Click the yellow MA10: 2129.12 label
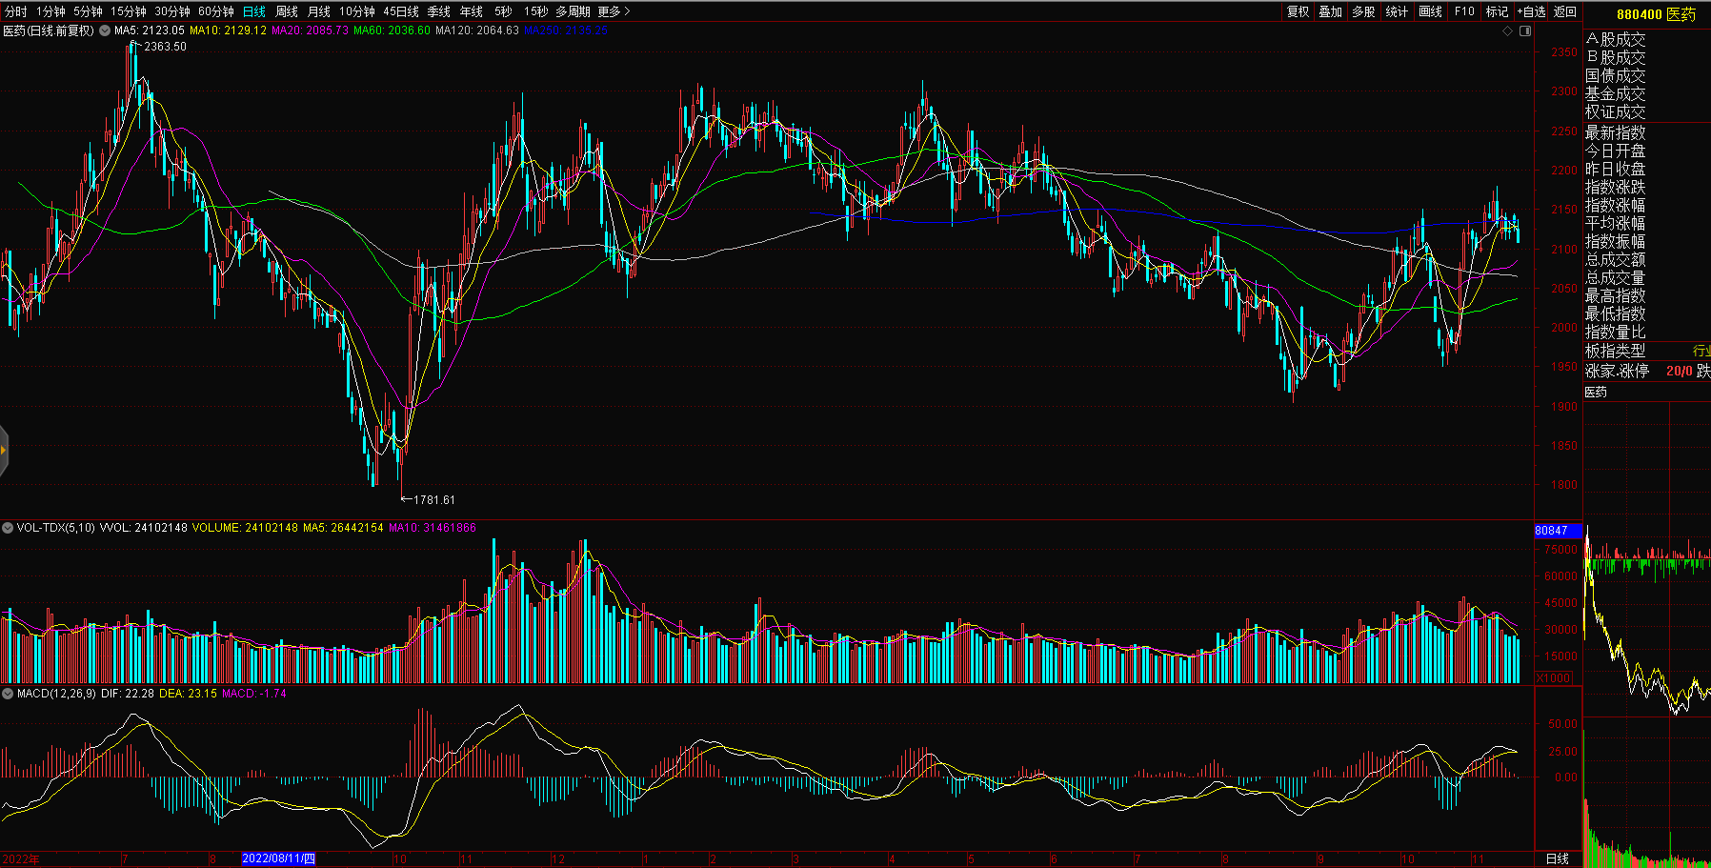1711x868 pixels. (x=228, y=30)
